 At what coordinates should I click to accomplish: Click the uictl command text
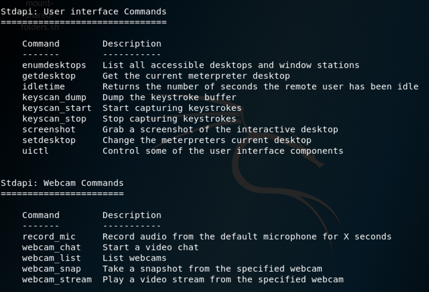coord(36,151)
